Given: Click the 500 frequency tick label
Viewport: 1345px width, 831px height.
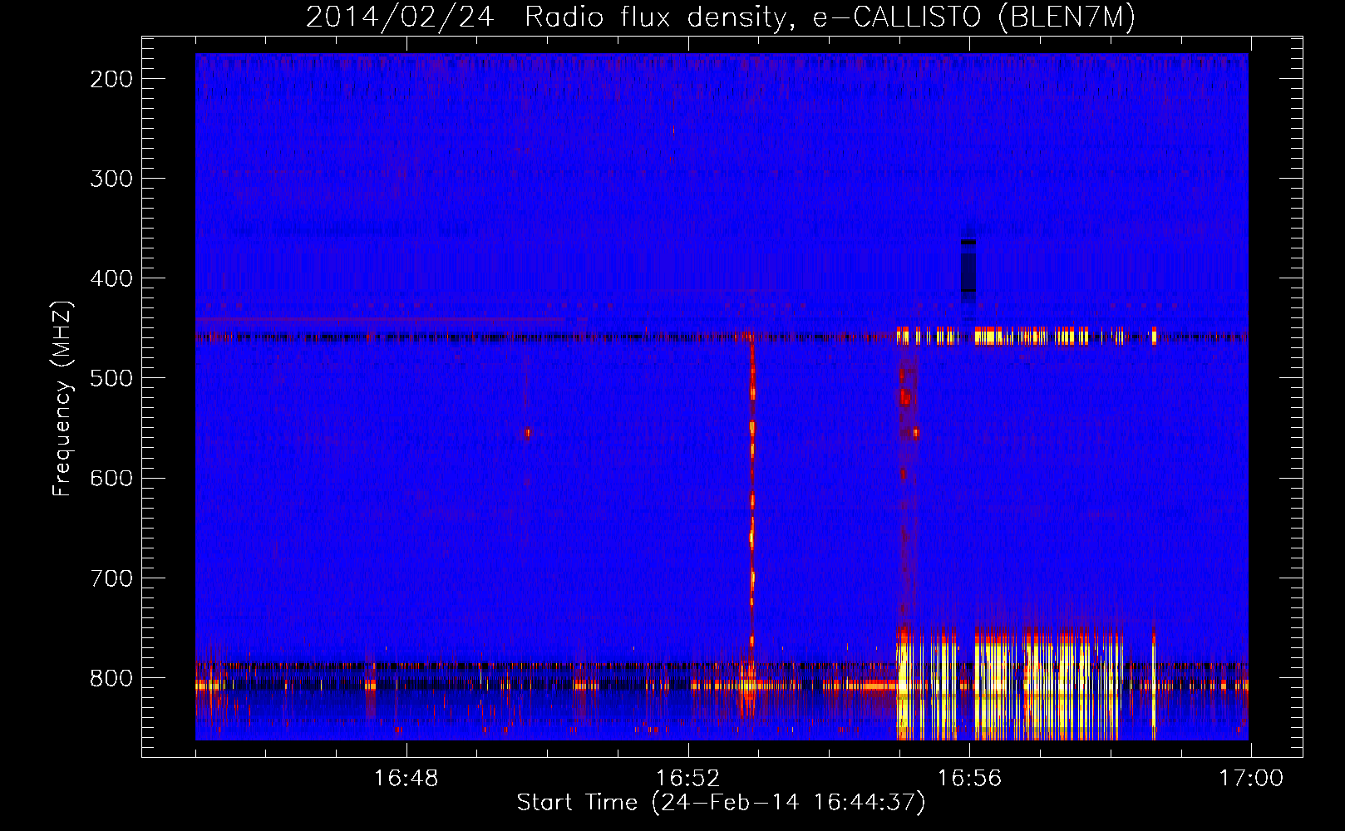Looking at the screenshot, I should click(111, 378).
